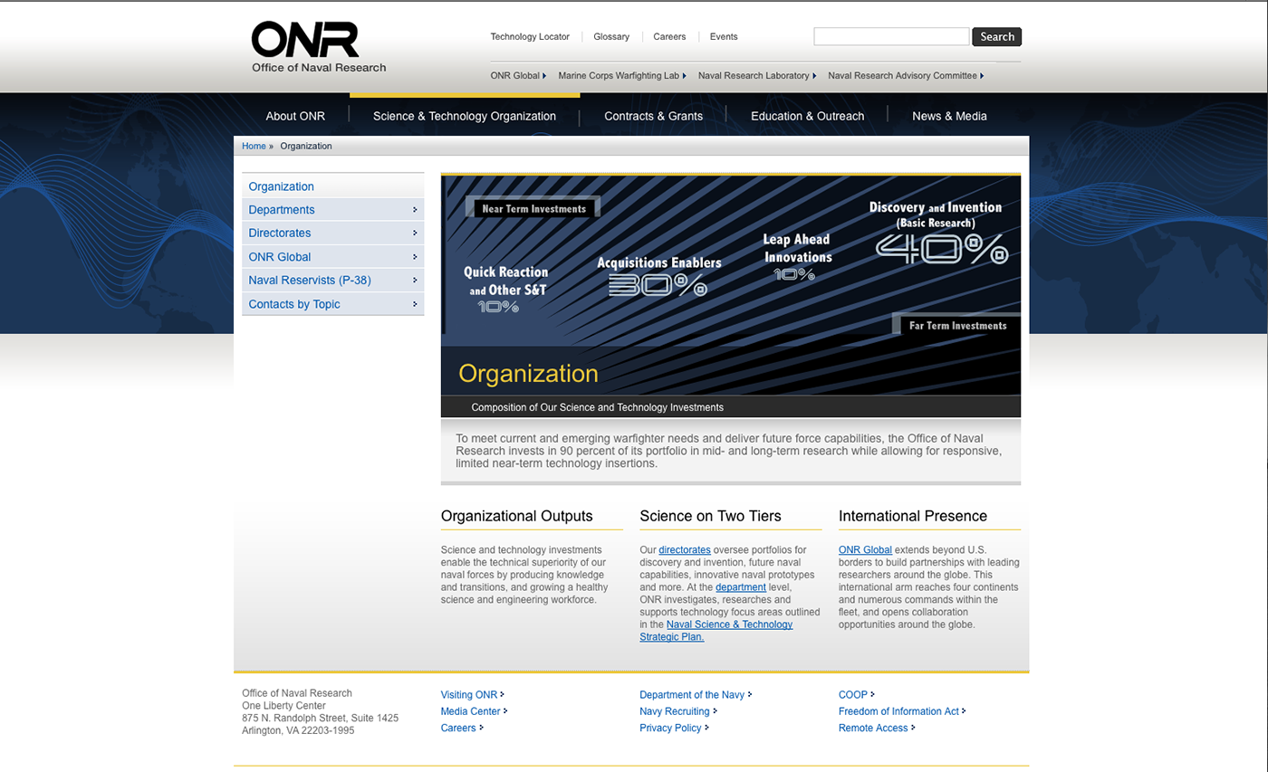Click the International Presence heading

(912, 516)
